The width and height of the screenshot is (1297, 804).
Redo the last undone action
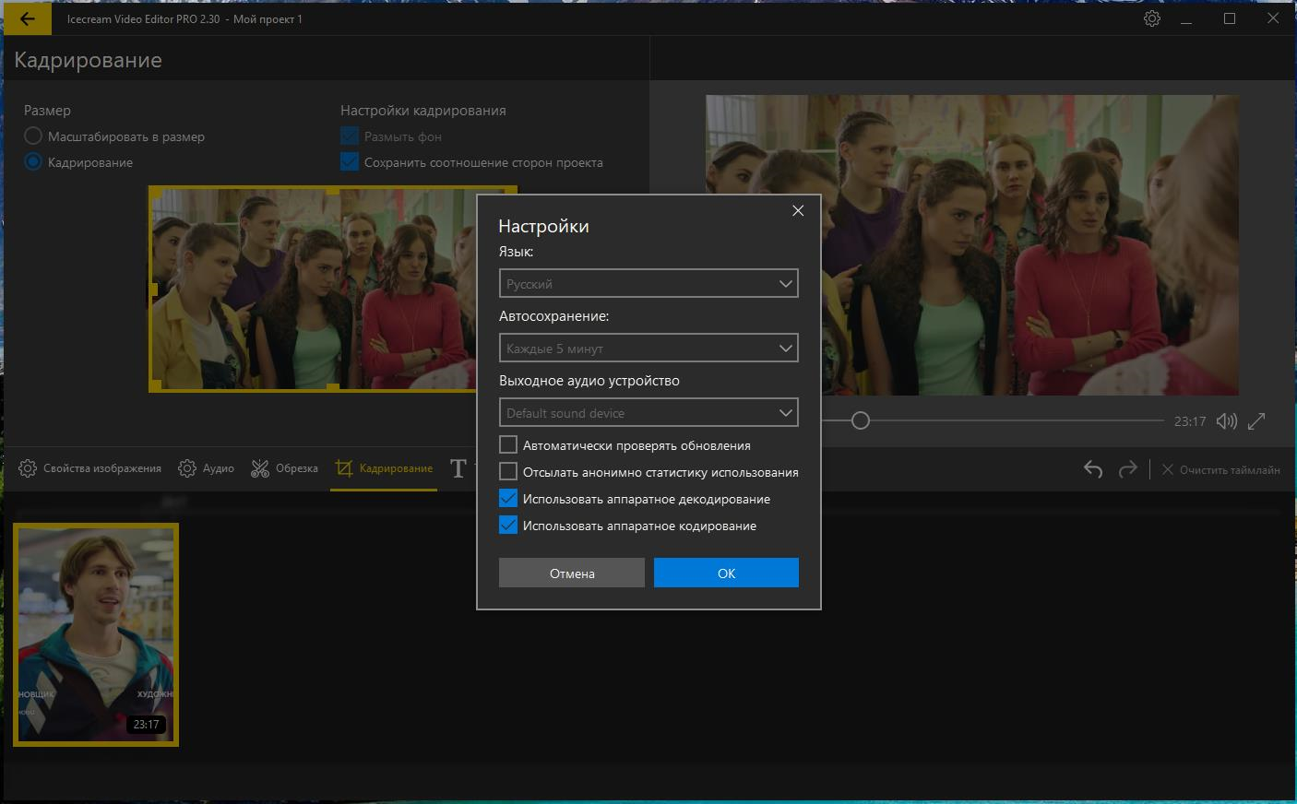(1127, 469)
